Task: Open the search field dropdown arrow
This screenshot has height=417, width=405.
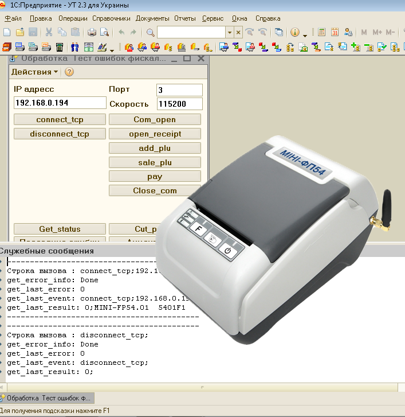Action: [x=230, y=33]
